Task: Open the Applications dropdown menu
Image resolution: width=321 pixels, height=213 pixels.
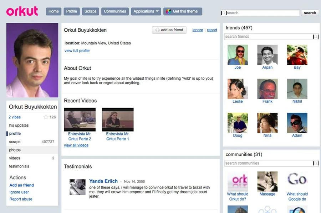Action: (x=146, y=11)
